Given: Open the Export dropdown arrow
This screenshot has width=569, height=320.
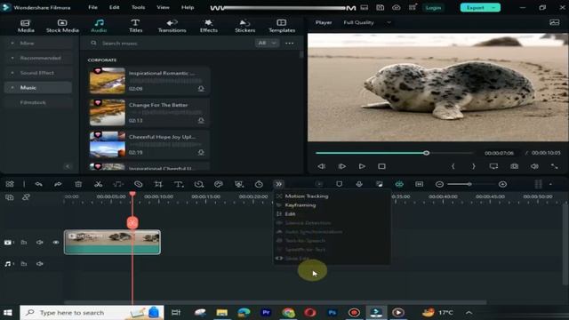Looking at the screenshot, I should coord(494,8).
